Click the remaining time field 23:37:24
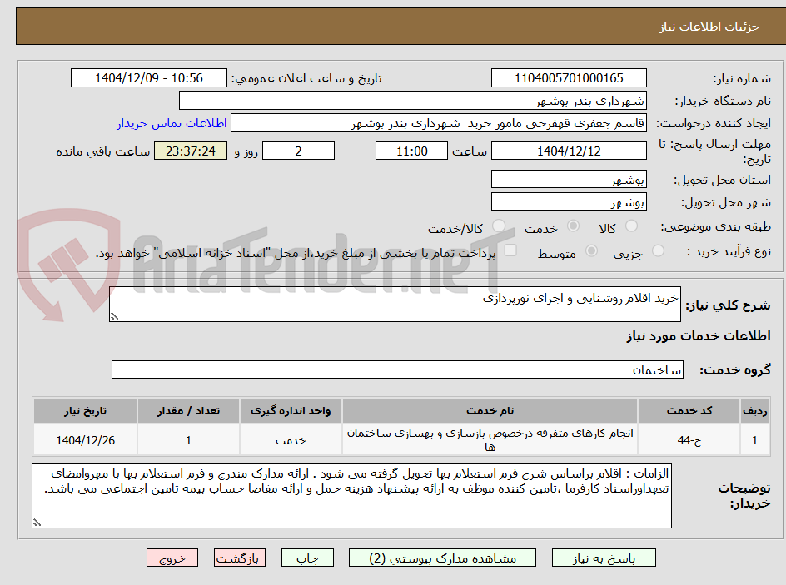 [x=191, y=151]
